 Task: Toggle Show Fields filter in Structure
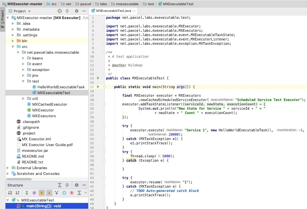(x=42, y=193)
